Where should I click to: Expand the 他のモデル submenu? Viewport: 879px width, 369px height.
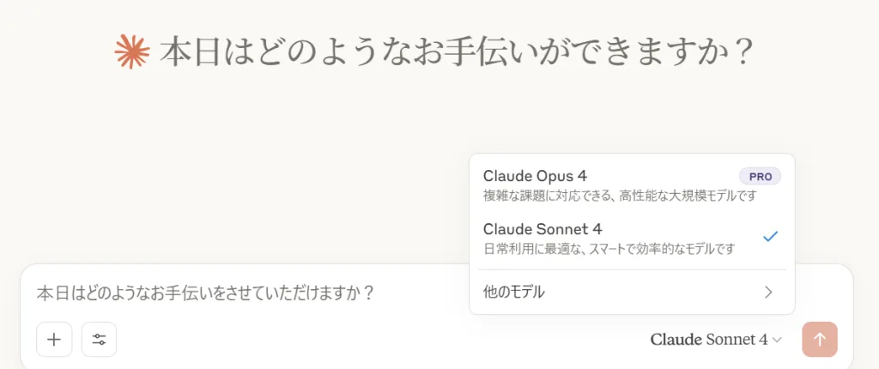pos(632,292)
